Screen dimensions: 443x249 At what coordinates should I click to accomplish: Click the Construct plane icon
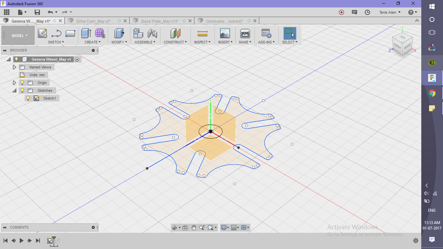coord(175,33)
